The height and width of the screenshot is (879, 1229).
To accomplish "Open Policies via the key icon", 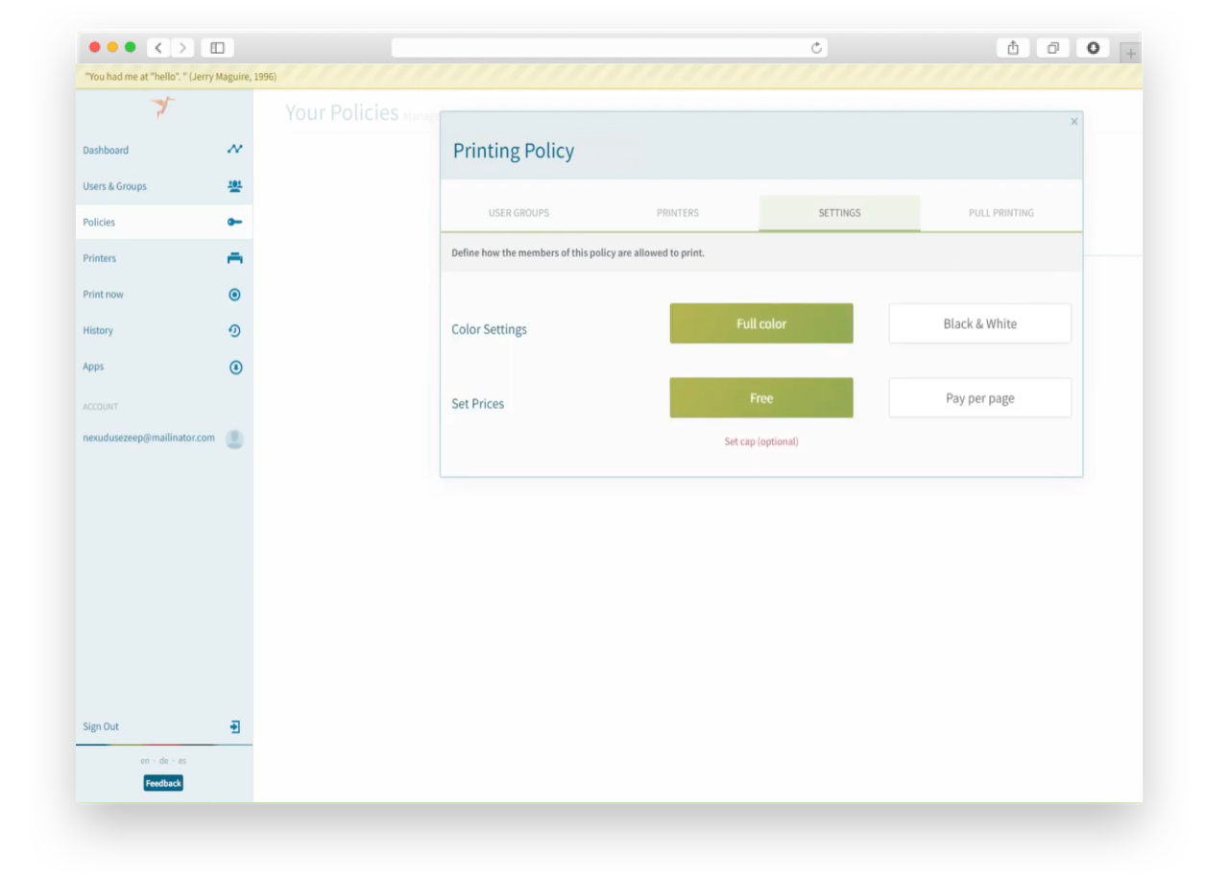I will coord(234,222).
